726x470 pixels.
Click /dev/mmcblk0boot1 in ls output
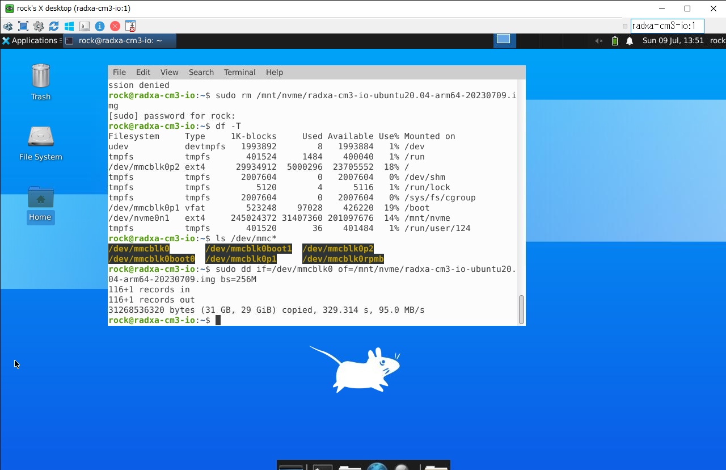coord(248,249)
